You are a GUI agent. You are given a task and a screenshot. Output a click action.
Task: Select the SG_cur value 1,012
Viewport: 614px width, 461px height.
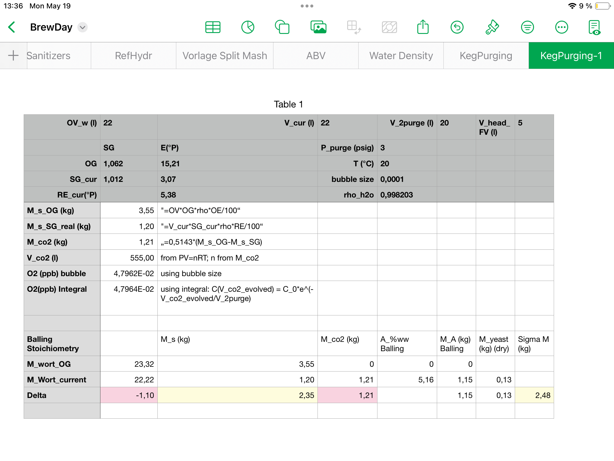pos(129,179)
